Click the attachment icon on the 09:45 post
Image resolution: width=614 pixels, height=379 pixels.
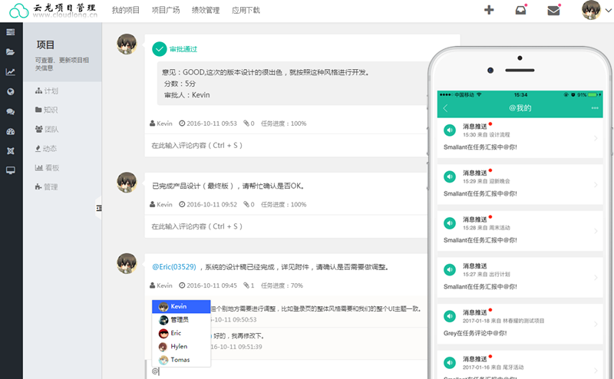point(246,285)
